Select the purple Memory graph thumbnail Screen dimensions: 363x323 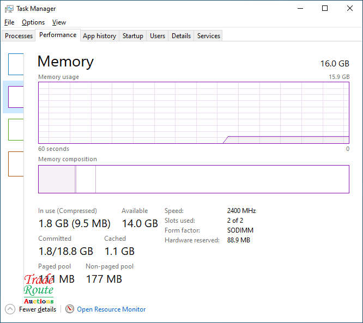click(16, 97)
